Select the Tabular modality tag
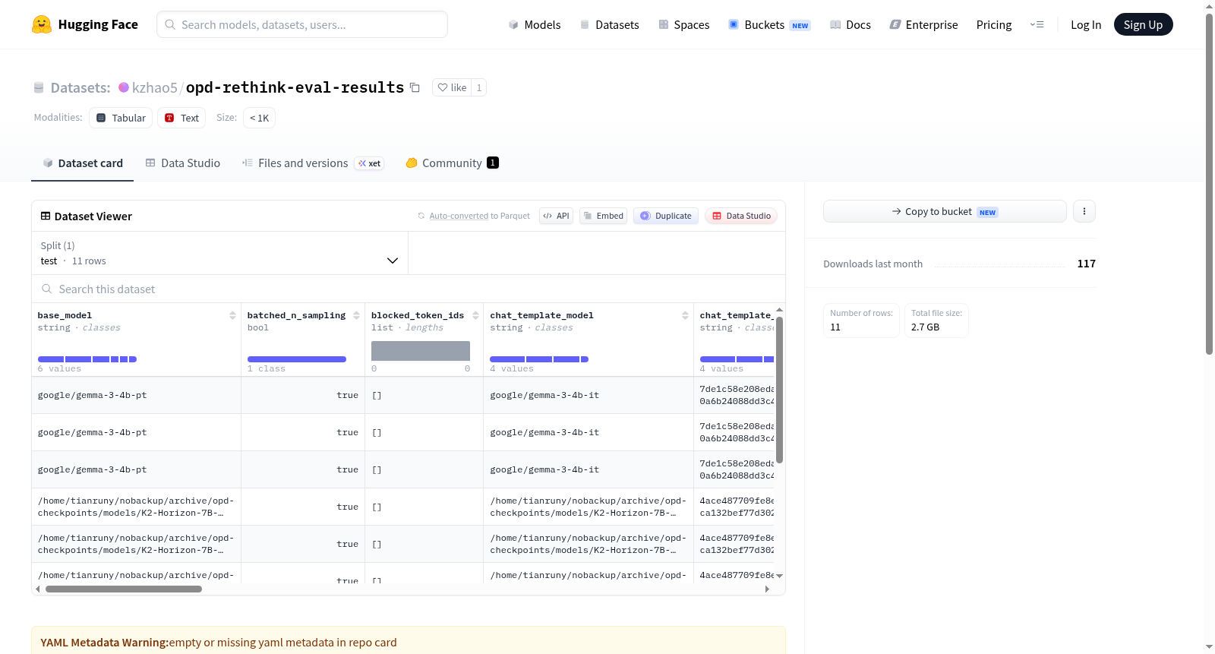Image resolution: width=1215 pixels, height=654 pixels. (x=121, y=118)
